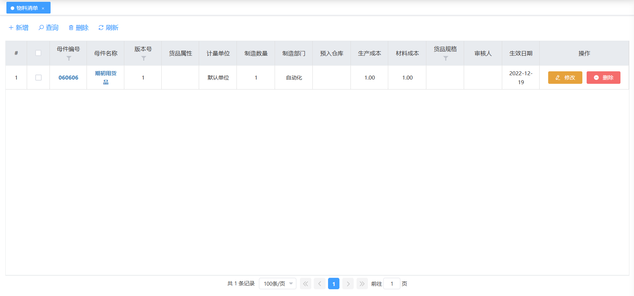Click the 新增 plus icon in toolbar
This screenshot has width=634, height=296.
click(11, 28)
